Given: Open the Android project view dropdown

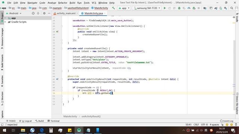Looking at the screenshot, I should [14, 13].
